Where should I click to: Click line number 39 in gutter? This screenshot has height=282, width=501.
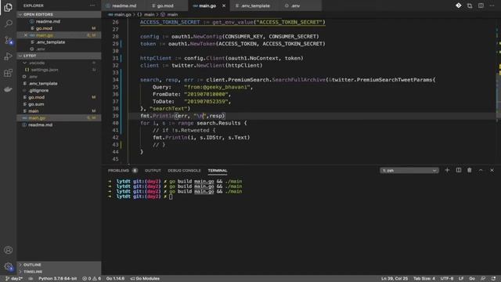pos(115,116)
